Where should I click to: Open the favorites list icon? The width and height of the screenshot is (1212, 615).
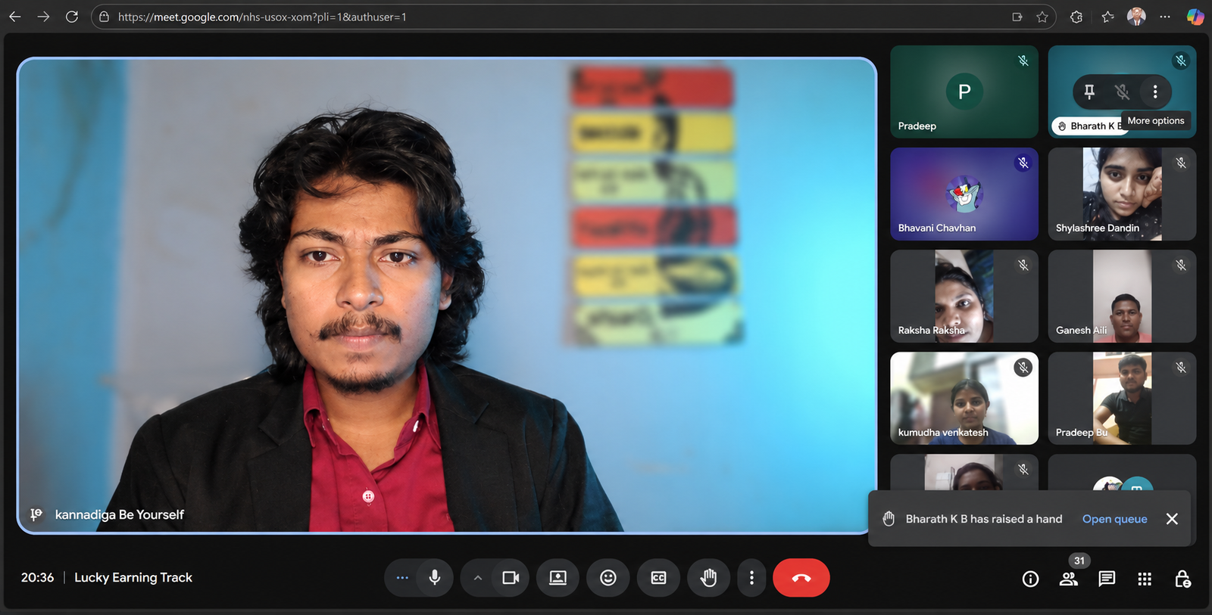click(1108, 17)
